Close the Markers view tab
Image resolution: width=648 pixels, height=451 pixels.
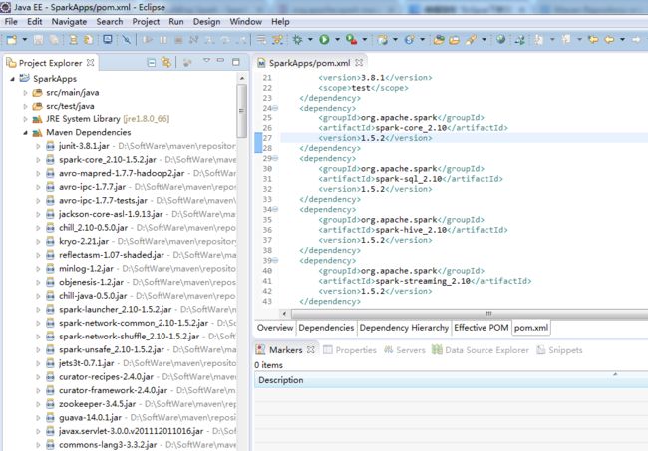click(x=311, y=349)
